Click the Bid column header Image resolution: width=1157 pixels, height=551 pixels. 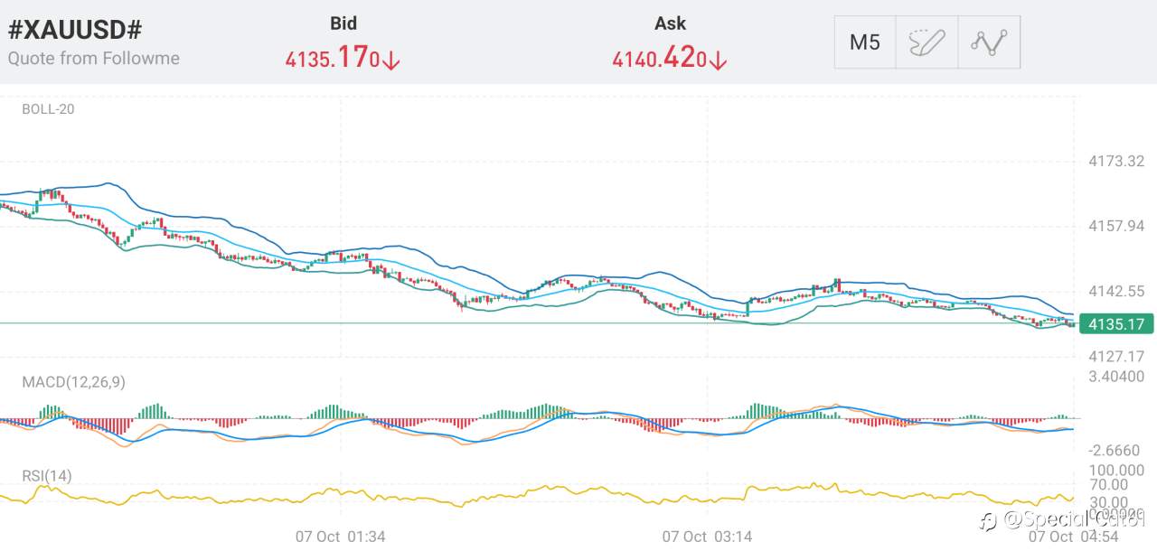(x=343, y=24)
